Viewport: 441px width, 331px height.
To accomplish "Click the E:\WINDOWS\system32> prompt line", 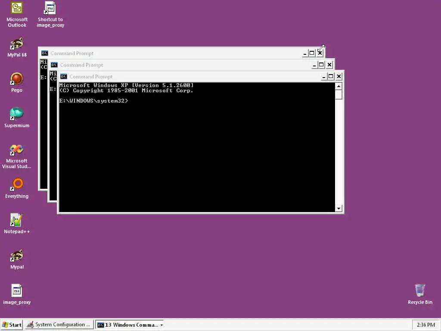I will click(93, 101).
